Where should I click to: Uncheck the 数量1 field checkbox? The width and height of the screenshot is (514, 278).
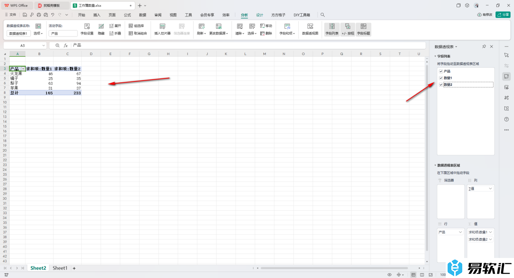tap(441, 78)
